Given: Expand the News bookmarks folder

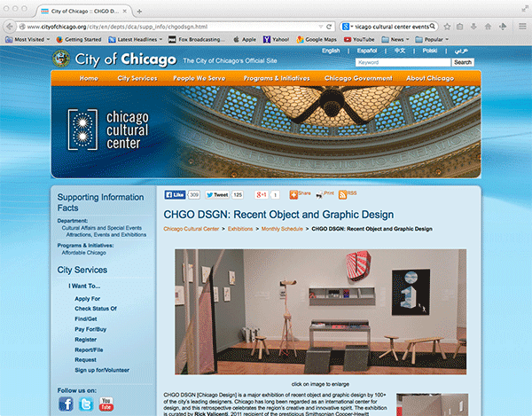Looking at the screenshot, I should click(395, 39).
